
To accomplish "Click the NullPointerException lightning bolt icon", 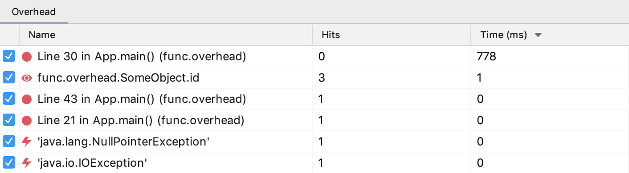I will click(x=27, y=142).
